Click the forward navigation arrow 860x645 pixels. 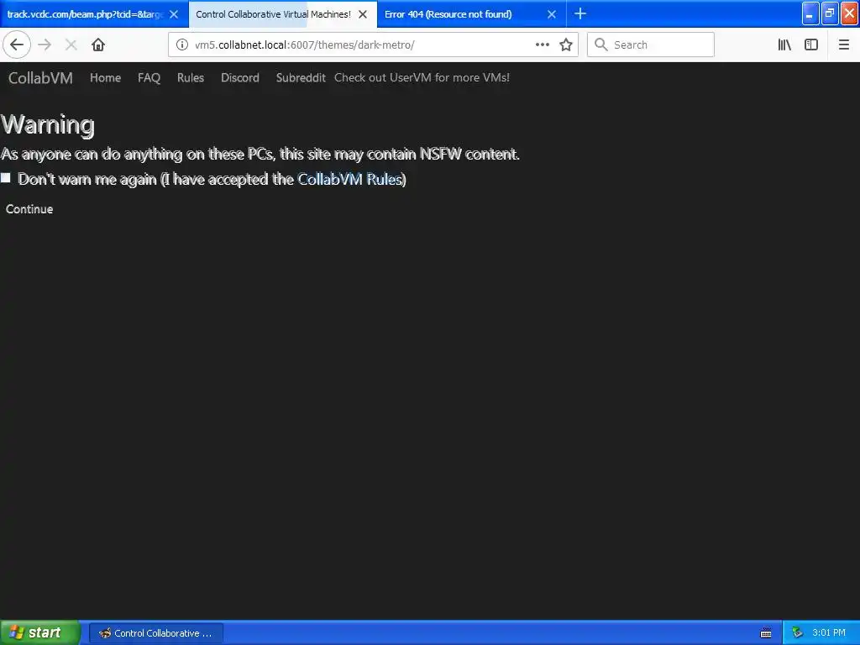(45, 45)
